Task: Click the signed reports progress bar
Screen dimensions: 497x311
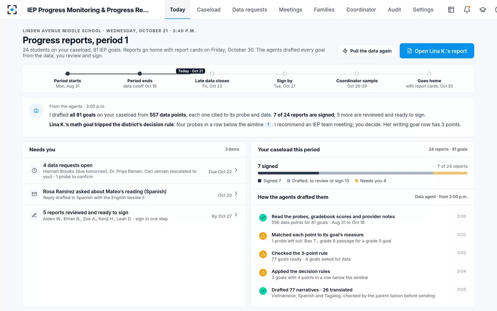Action: click(x=363, y=173)
